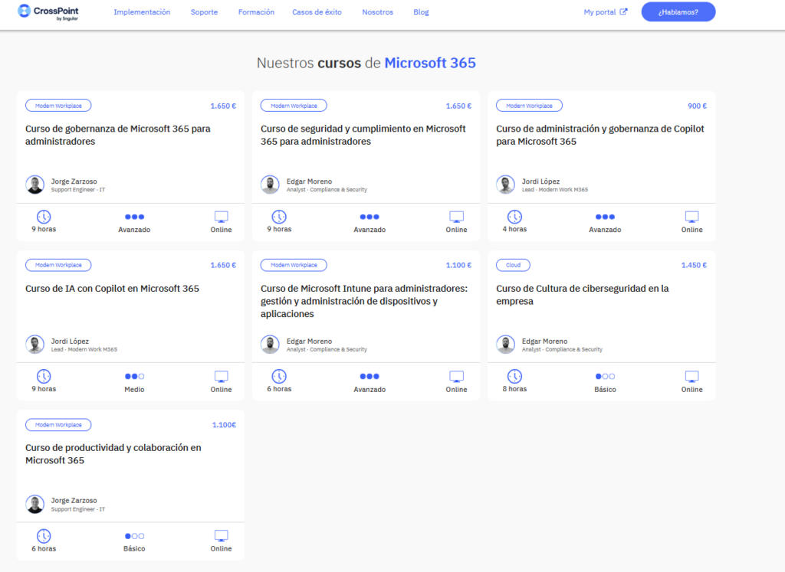Click clock icon on IA con Copilot card
785x572 pixels.
(x=44, y=376)
